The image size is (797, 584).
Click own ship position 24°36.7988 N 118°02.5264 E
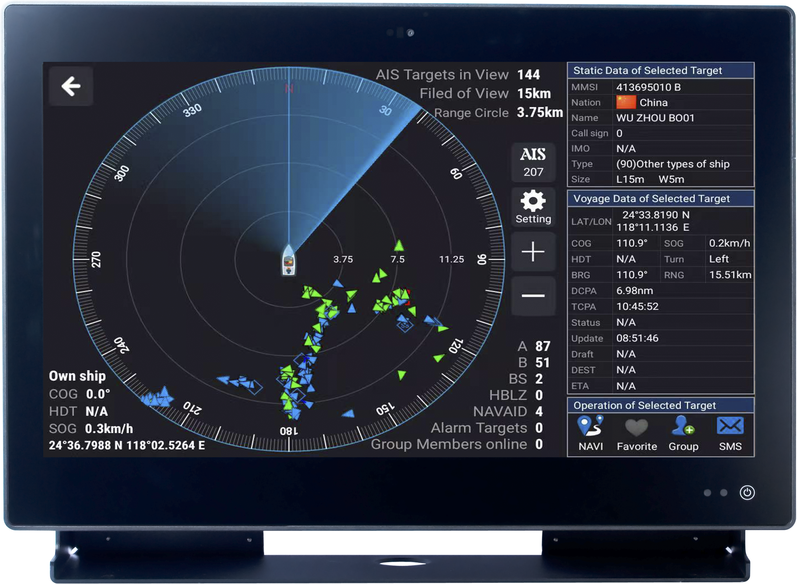click(127, 445)
